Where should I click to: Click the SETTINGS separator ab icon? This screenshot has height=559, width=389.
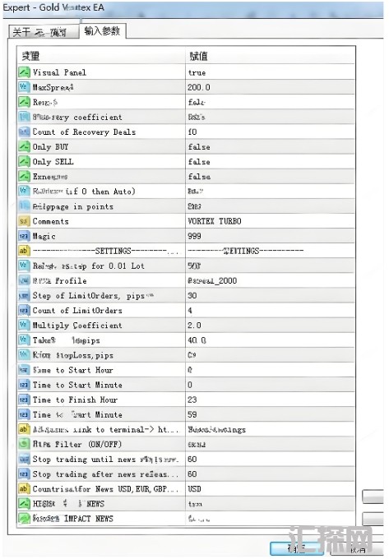(24, 251)
